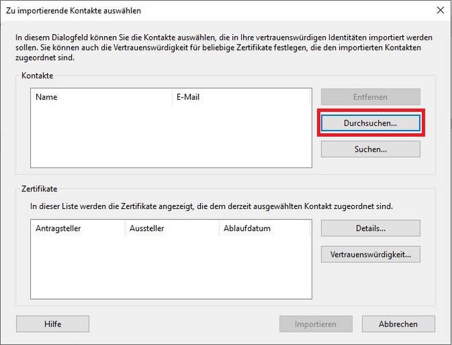Open Hilfe for this dialog

coord(53,324)
